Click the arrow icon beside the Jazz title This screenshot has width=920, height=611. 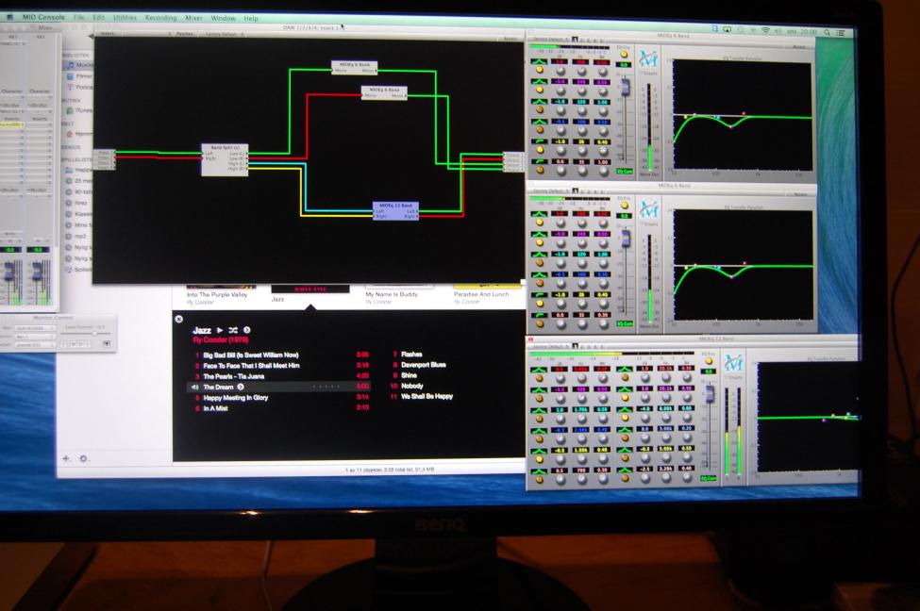click(x=247, y=330)
